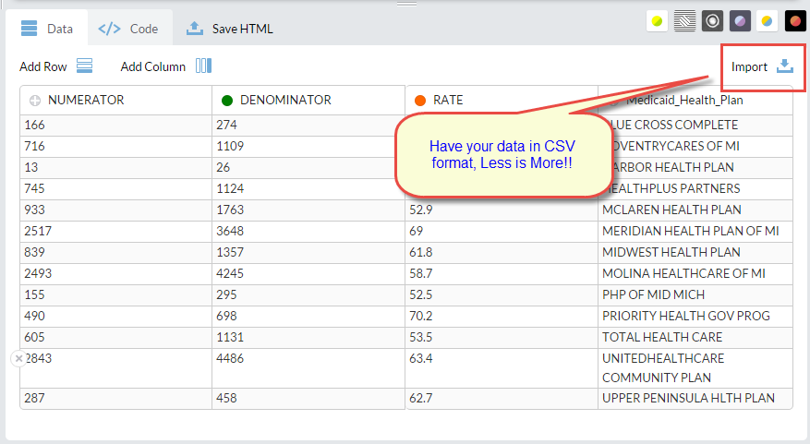810x444 pixels.
Task: Click the UNITEDHEALTHCARE COMMUNITY PLAN cell
Action: coord(695,368)
